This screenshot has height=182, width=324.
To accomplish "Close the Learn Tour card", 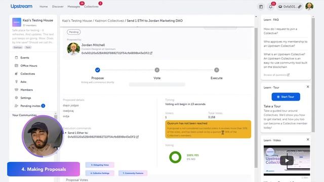I will pos(308,86).
